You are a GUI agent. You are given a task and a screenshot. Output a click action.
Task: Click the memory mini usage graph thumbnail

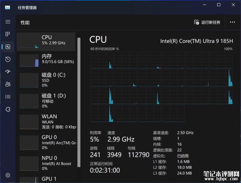coord(29,60)
